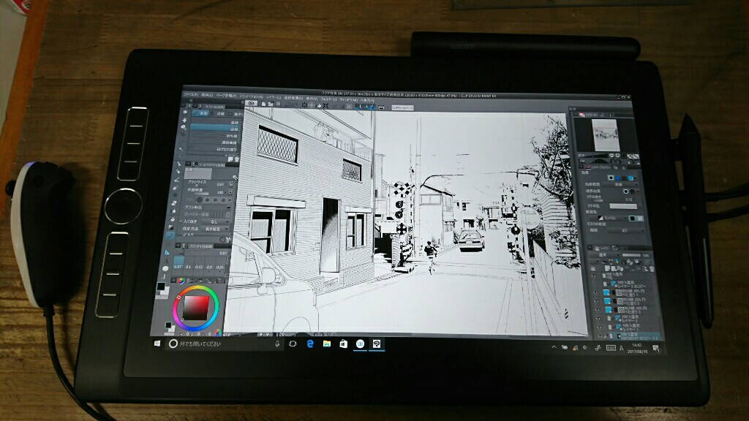Open the ウィンドウ menu

tap(348, 99)
